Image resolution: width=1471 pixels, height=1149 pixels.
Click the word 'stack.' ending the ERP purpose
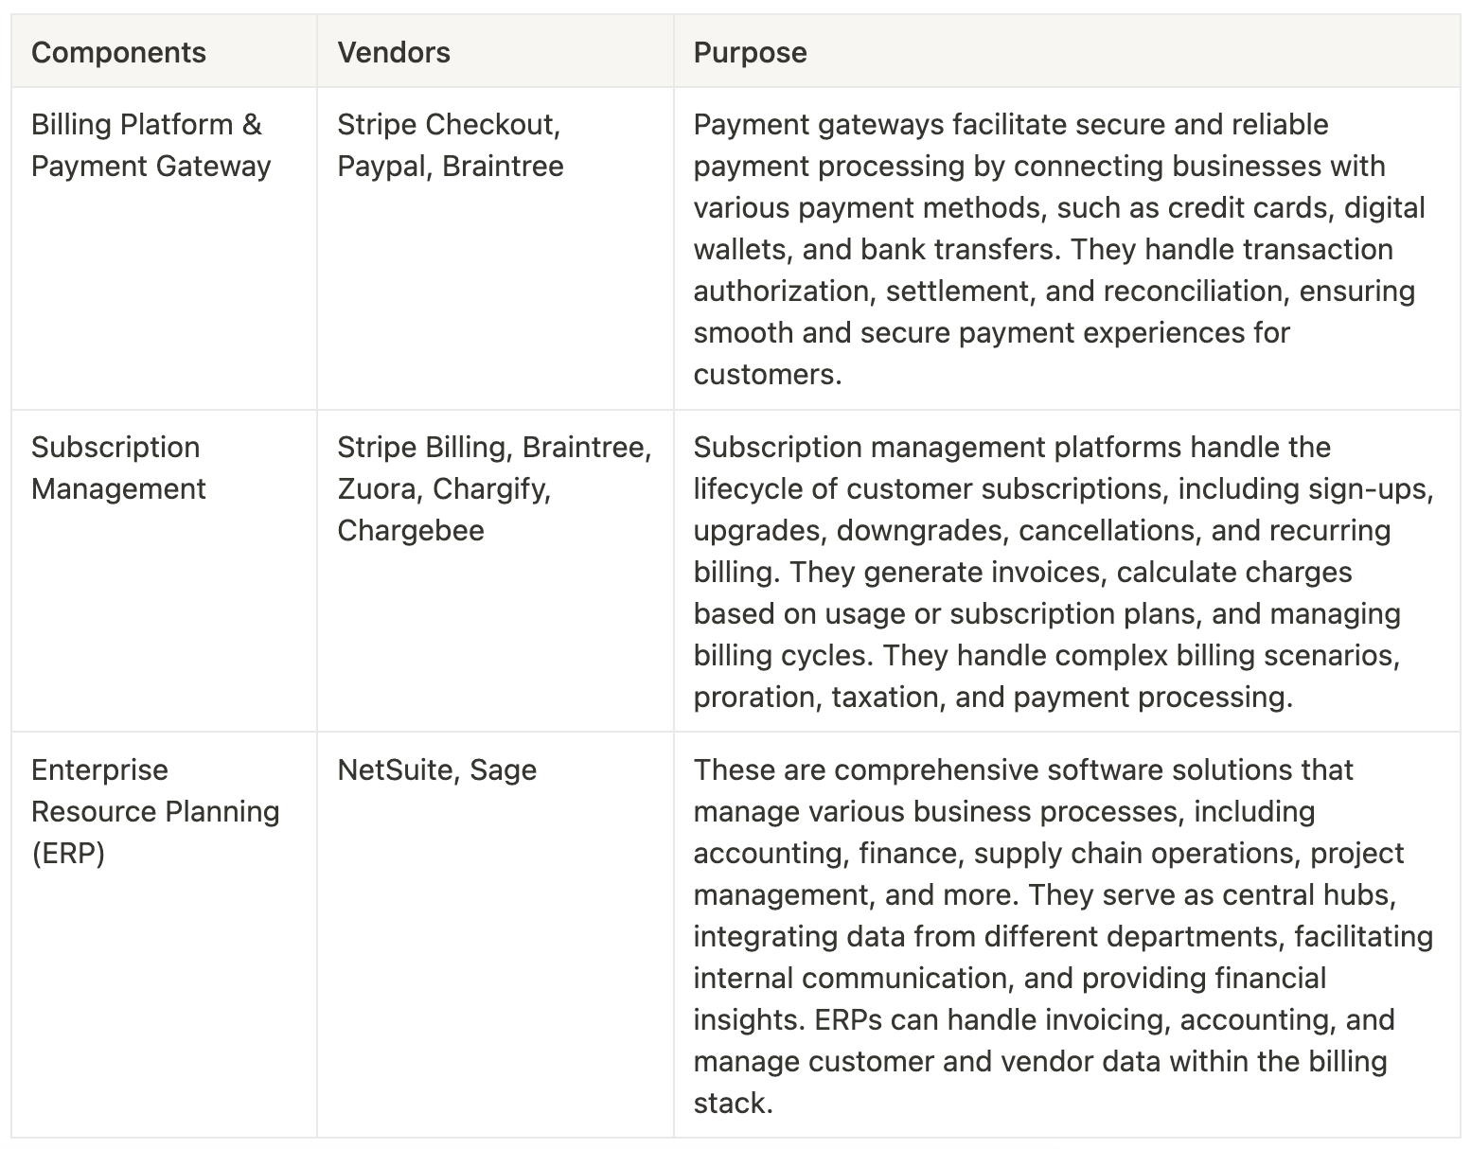(x=733, y=1104)
